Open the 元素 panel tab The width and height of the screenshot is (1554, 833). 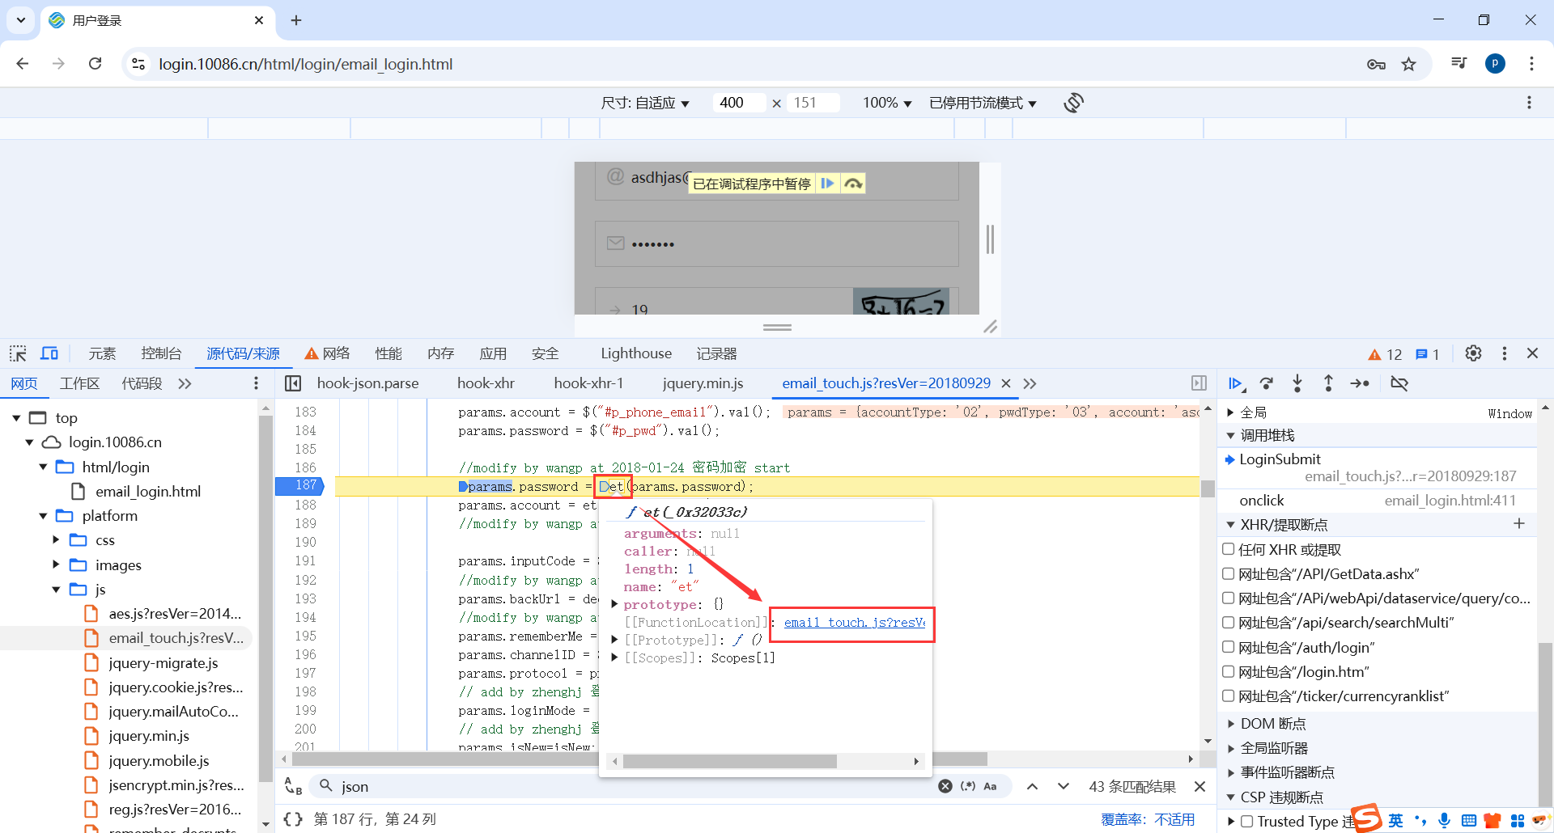tap(102, 353)
